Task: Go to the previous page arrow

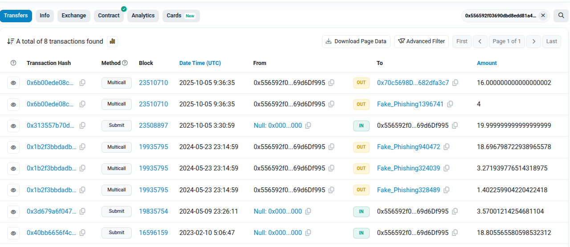Action: pos(480,41)
